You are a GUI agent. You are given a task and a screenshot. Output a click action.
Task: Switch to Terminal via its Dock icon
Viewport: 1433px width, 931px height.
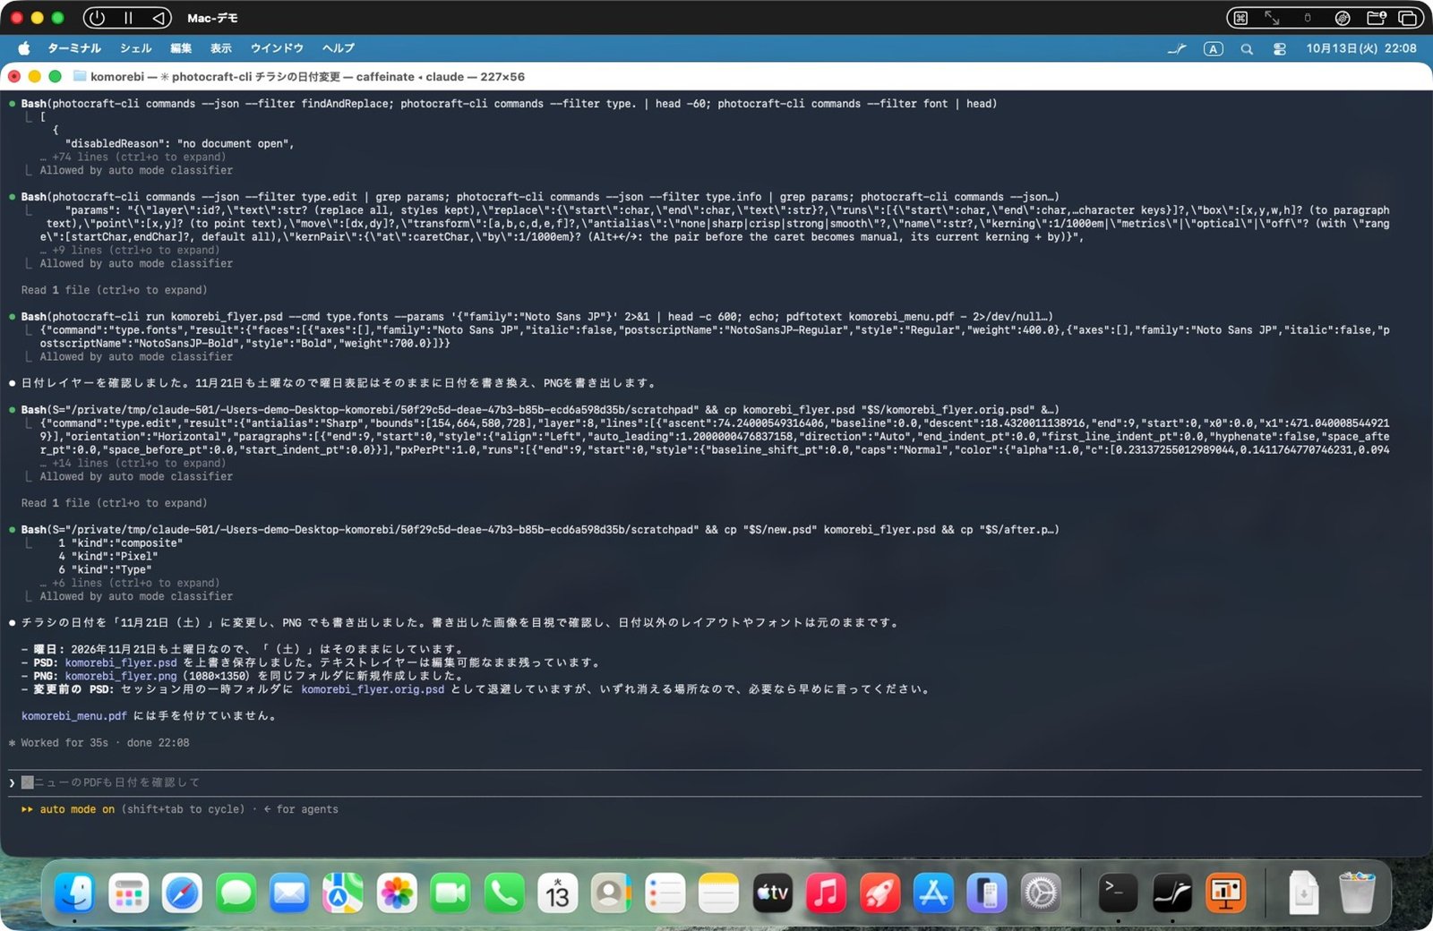[x=1118, y=893]
